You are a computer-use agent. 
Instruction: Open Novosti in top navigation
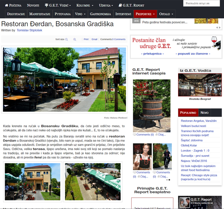pyautogui.click(x=33, y=5)
